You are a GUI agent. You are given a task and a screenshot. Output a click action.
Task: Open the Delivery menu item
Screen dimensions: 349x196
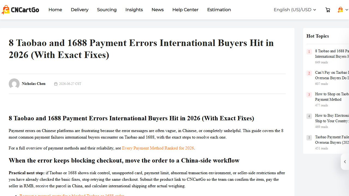click(x=80, y=10)
